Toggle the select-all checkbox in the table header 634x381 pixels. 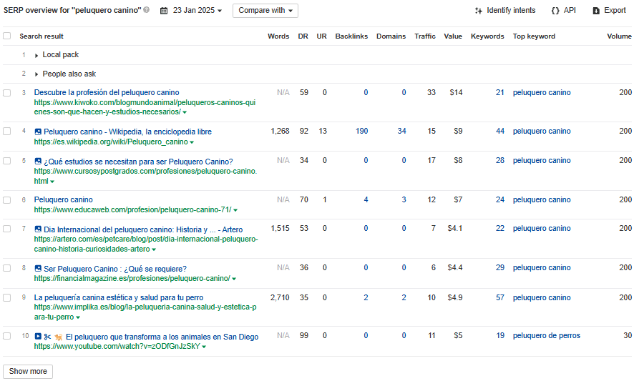[x=7, y=36]
